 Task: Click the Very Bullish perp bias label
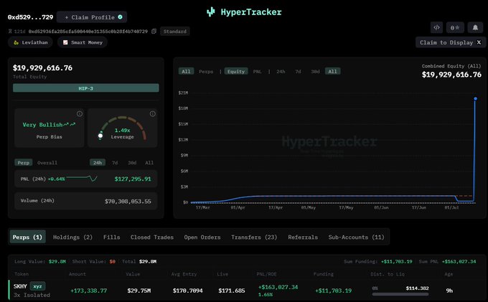(x=49, y=125)
